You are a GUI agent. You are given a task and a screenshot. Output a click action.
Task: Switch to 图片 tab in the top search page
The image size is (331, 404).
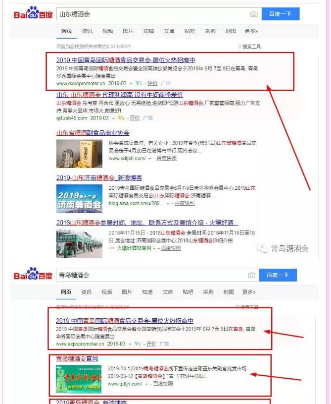tap(128, 31)
